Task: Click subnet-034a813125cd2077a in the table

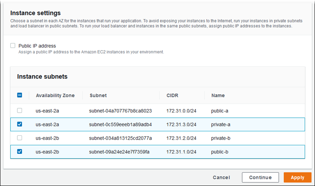Action: [x=120, y=138]
